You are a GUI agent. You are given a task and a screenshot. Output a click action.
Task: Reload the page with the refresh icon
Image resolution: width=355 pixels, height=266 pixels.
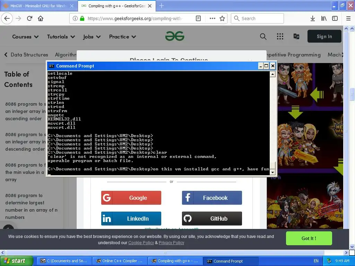point(29,18)
